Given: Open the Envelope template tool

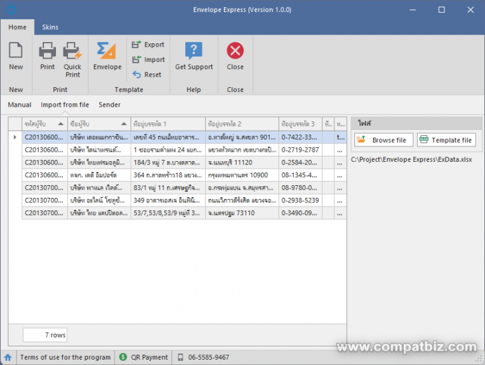Looking at the screenshot, I should [x=107, y=56].
